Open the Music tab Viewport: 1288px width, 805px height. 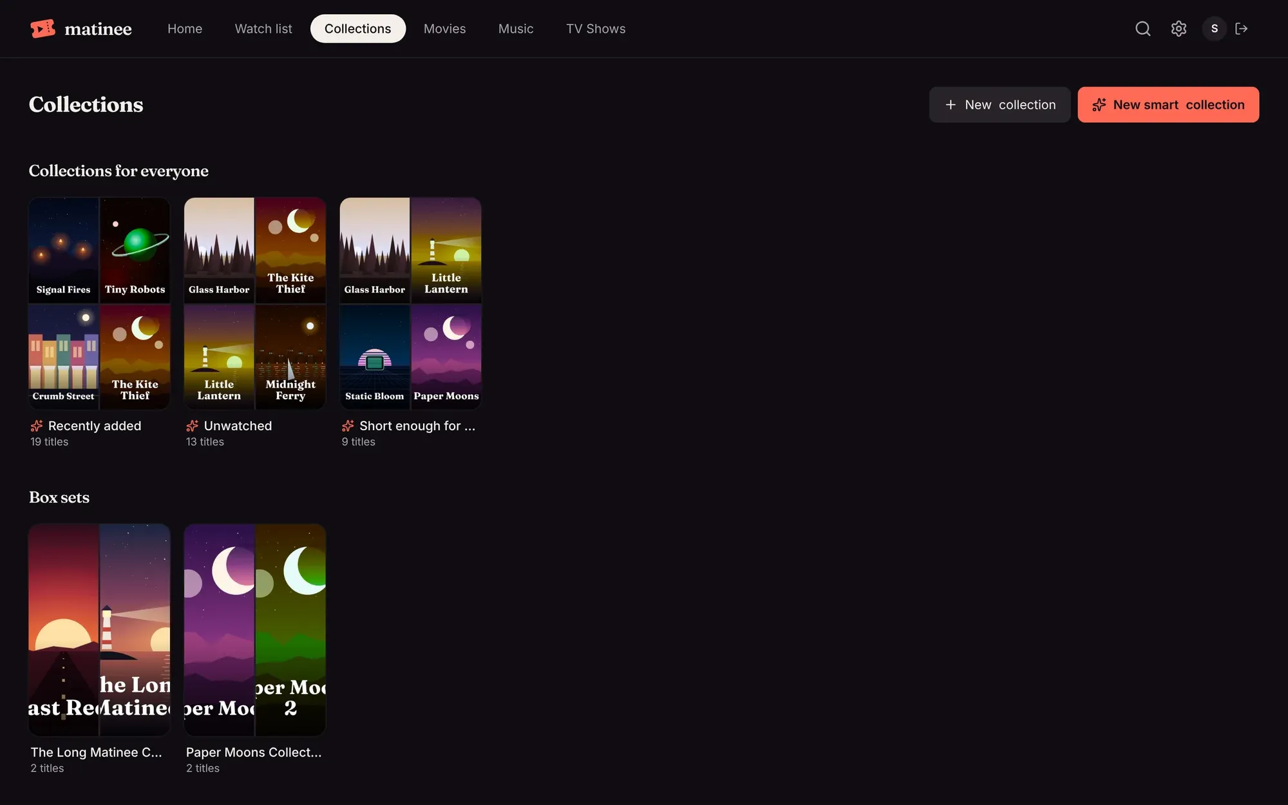(516, 28)
